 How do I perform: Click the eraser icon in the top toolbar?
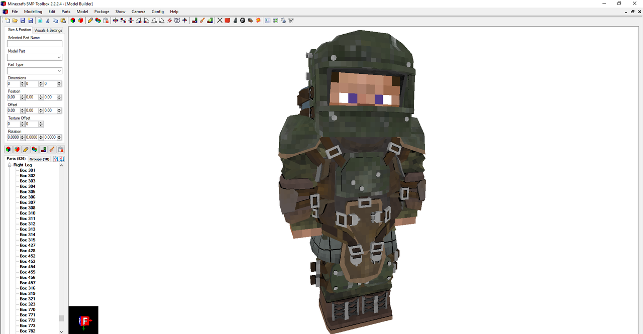coord(170,21)
